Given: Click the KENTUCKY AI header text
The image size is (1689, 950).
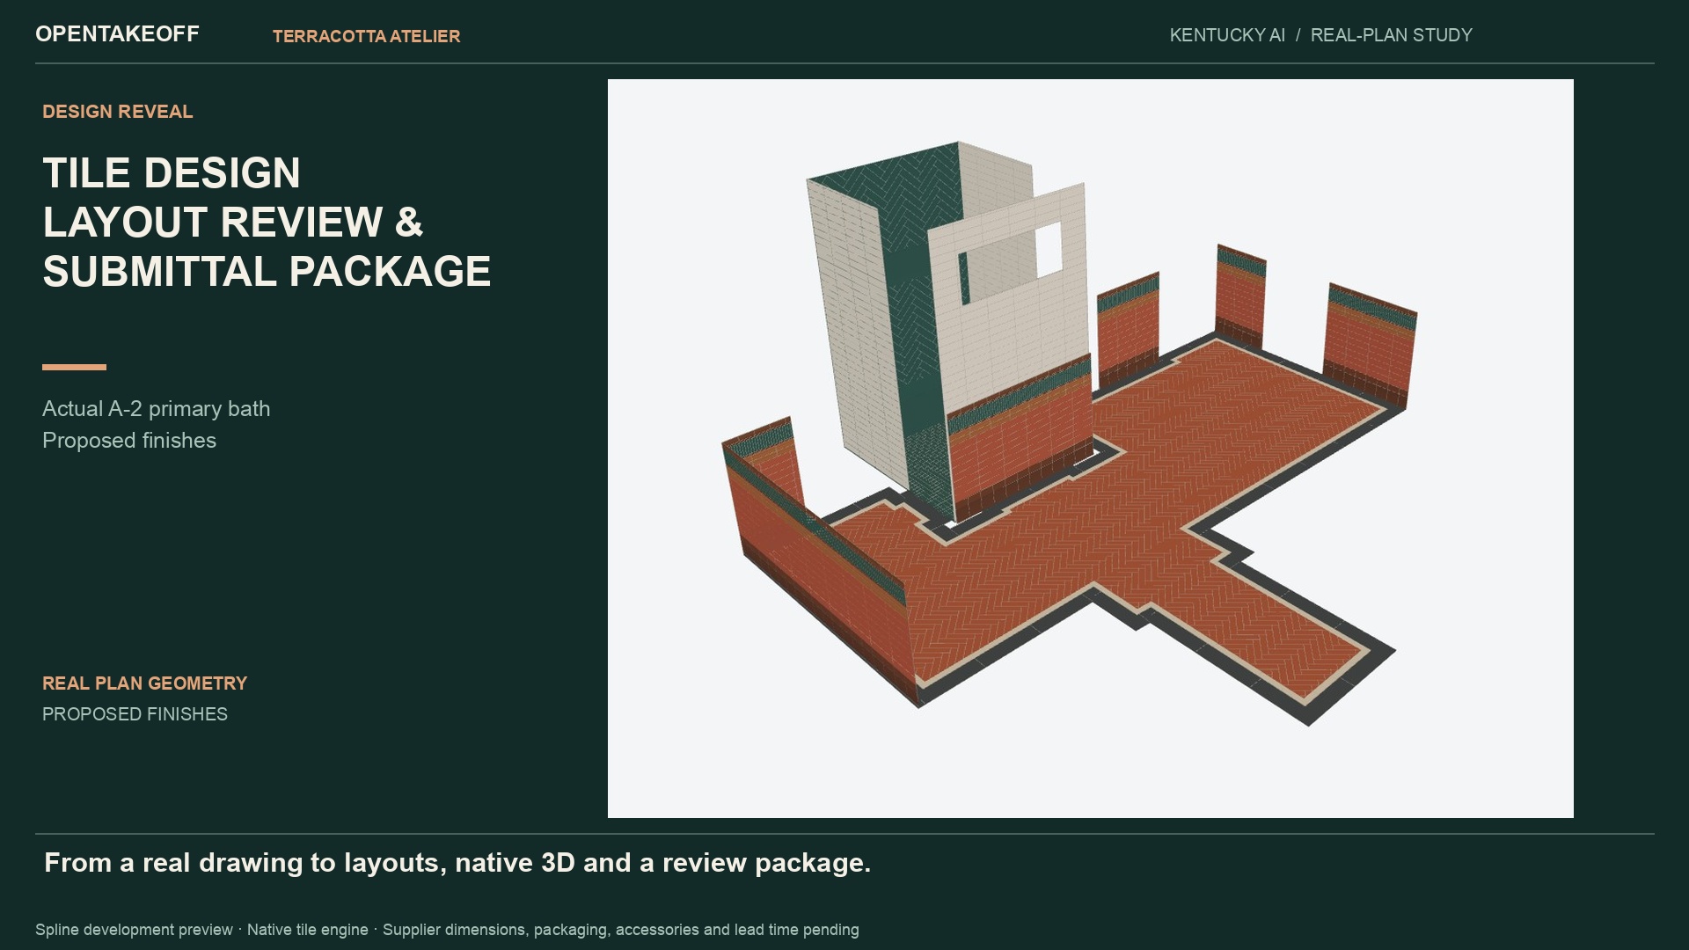Looking at the screenshot, I should (1227, 35).
